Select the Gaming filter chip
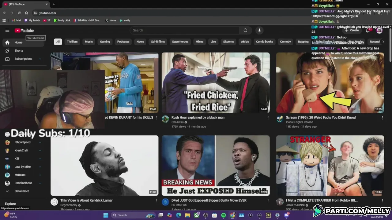Screen dimensions: 392x220 pos(105,42)
